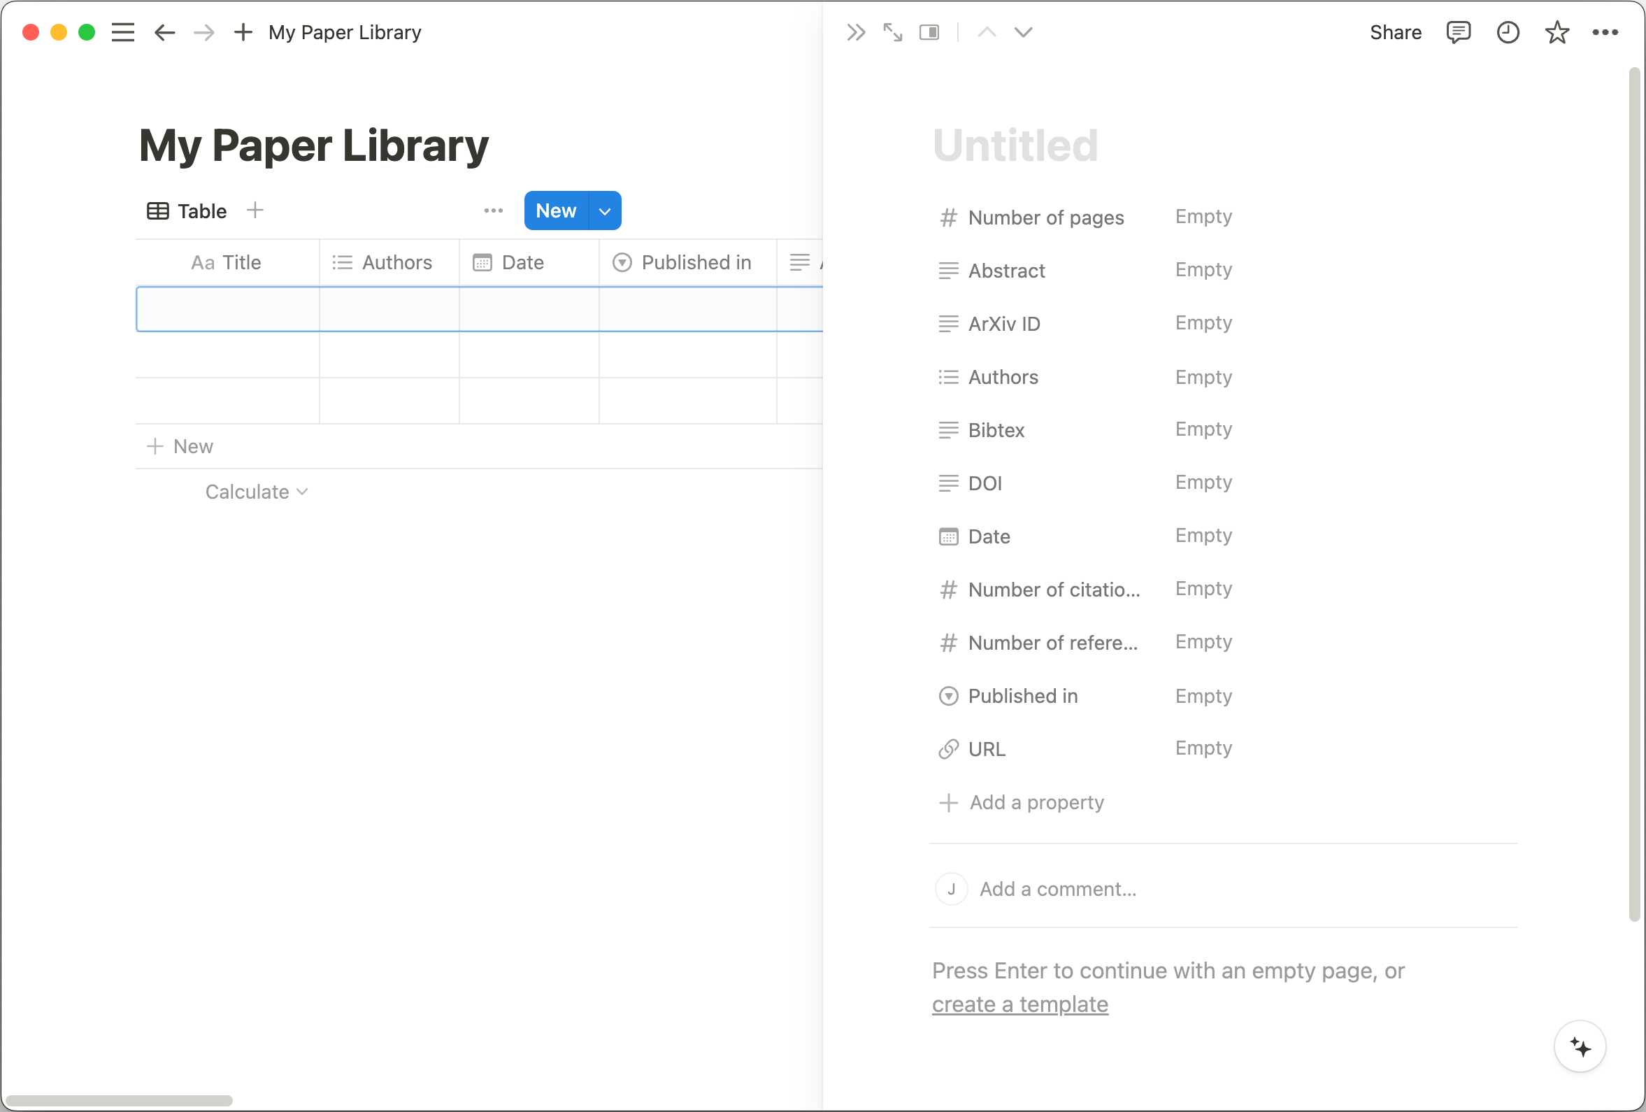Click the side panel vertical scrollbar
The height and width of the screenshot is (1112, 1646).
coord(1636,494)
